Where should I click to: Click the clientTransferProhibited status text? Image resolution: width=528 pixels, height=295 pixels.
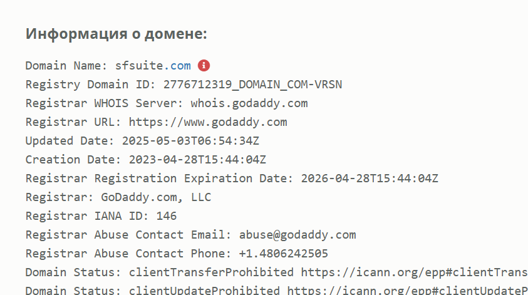click(211, 272)
